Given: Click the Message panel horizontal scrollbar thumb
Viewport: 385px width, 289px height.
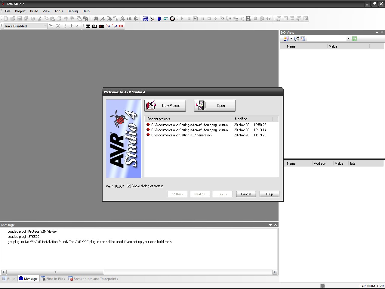Looking at the screenshot, I should (x=55, y=272).
